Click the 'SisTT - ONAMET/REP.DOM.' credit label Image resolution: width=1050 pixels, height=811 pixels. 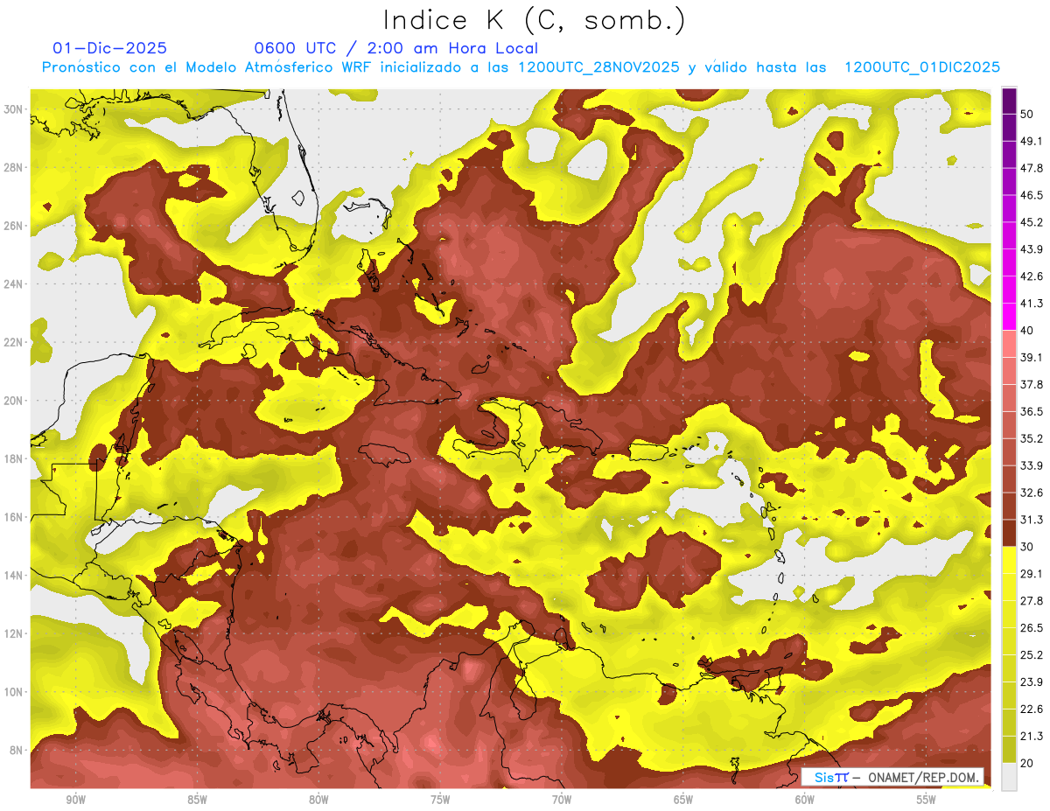892,776
